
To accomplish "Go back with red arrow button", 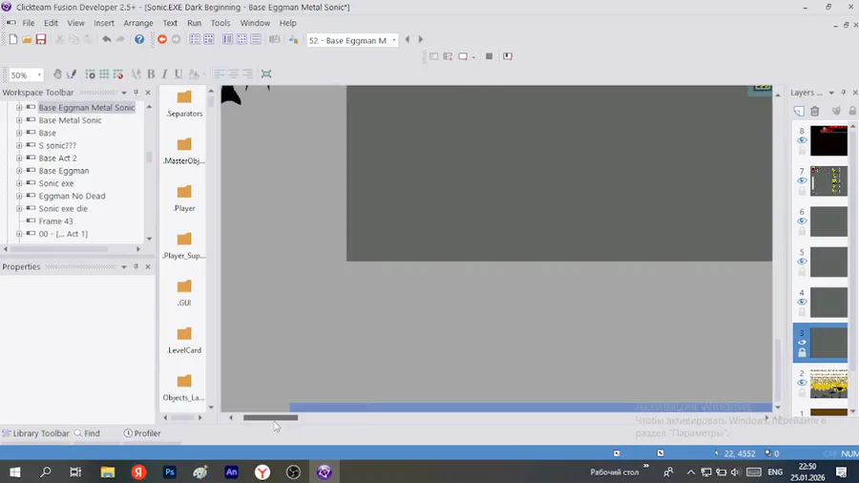I will 162,39.
